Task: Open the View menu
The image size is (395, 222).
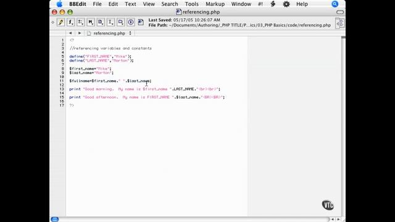Action: (149, 4)
